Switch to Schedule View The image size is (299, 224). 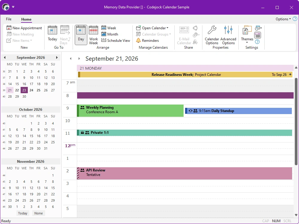tap(116, 41)
